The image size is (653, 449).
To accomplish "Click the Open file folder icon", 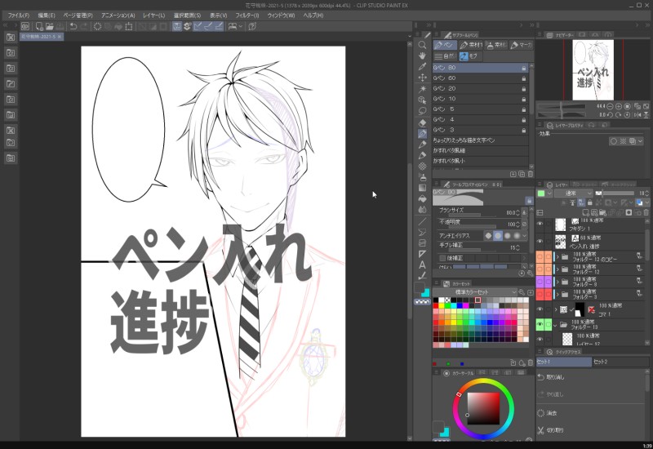I will (50, 26).
